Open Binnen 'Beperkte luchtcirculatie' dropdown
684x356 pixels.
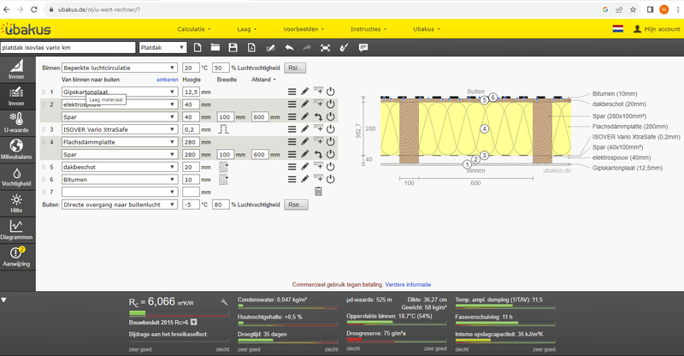120,68
